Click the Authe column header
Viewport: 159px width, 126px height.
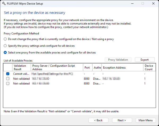pos(97,67)
